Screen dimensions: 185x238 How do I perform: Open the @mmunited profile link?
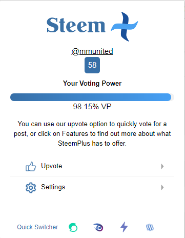tap(92, 51)
